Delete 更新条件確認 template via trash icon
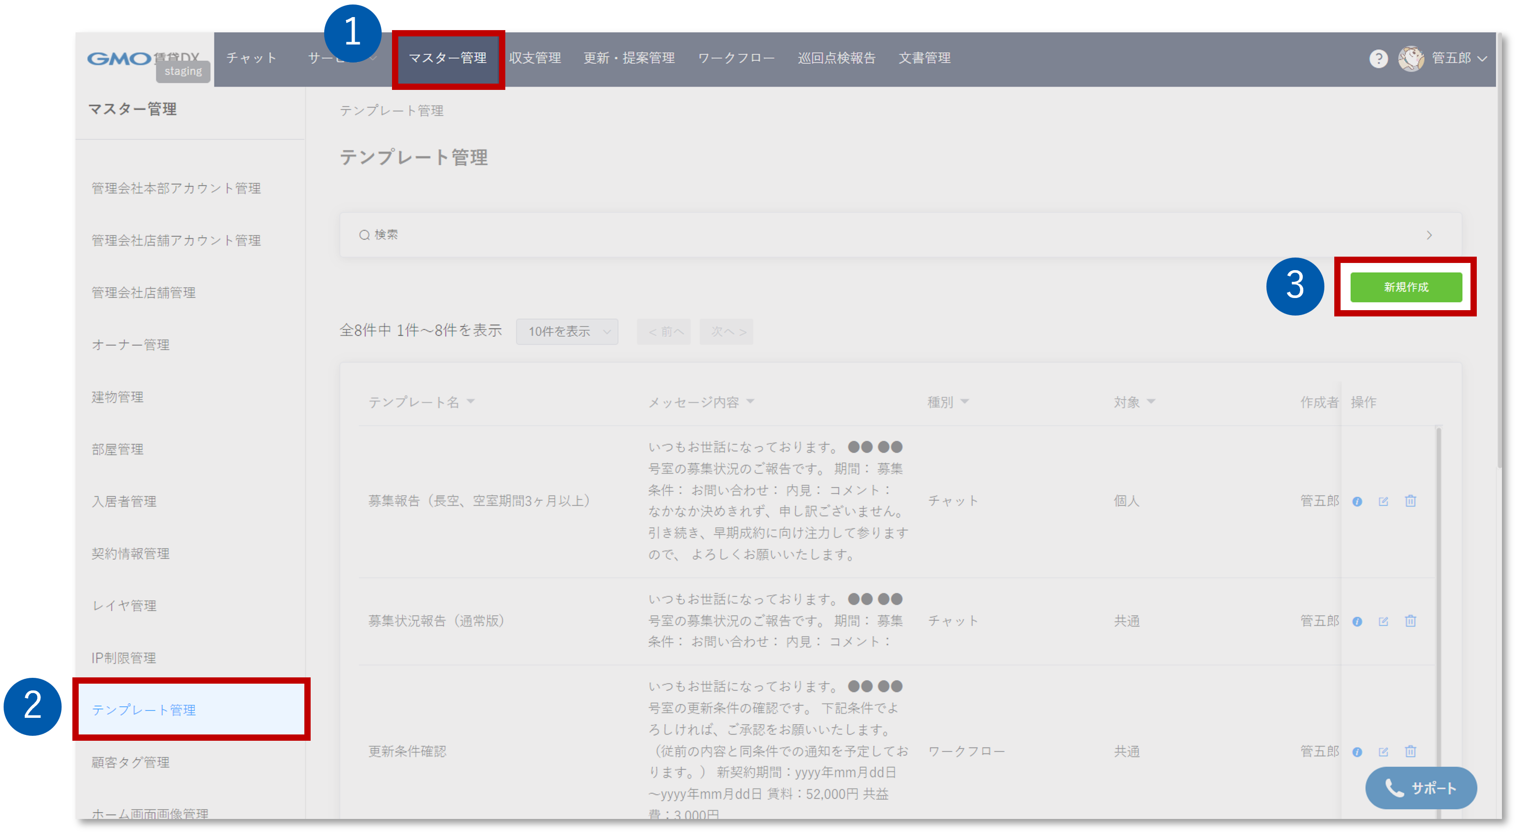This screenshot has width=1515, height=832. point(1411,751)
